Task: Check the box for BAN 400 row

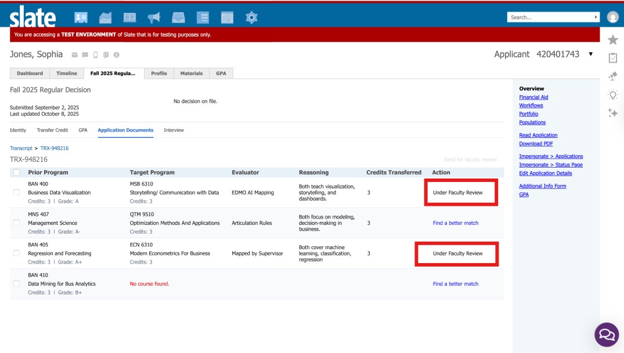Action: (x=16, y=192)
